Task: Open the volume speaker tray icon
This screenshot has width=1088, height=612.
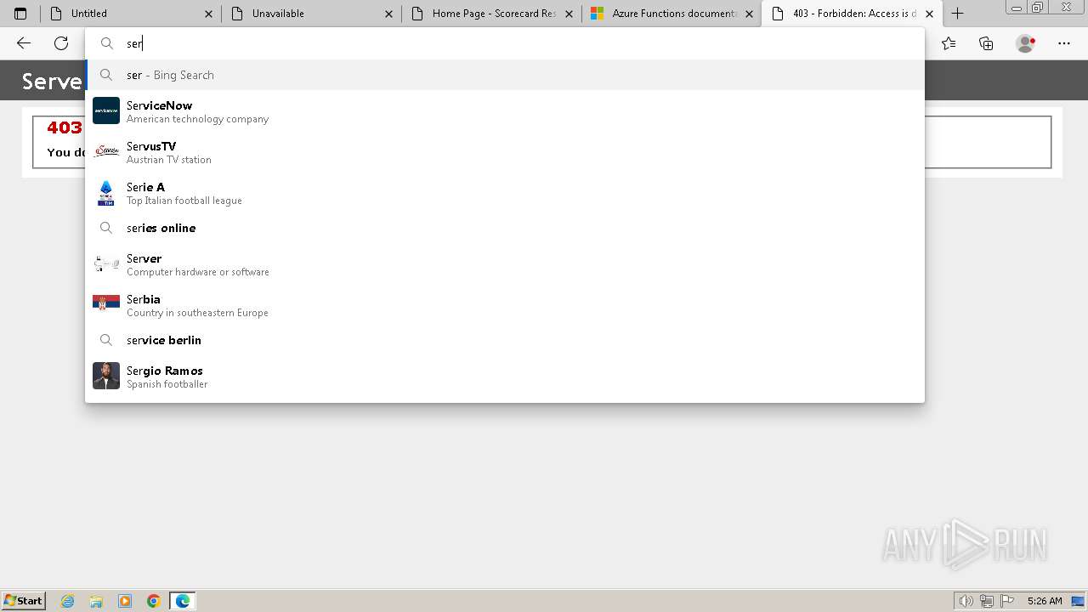Action: pos(966,601)
